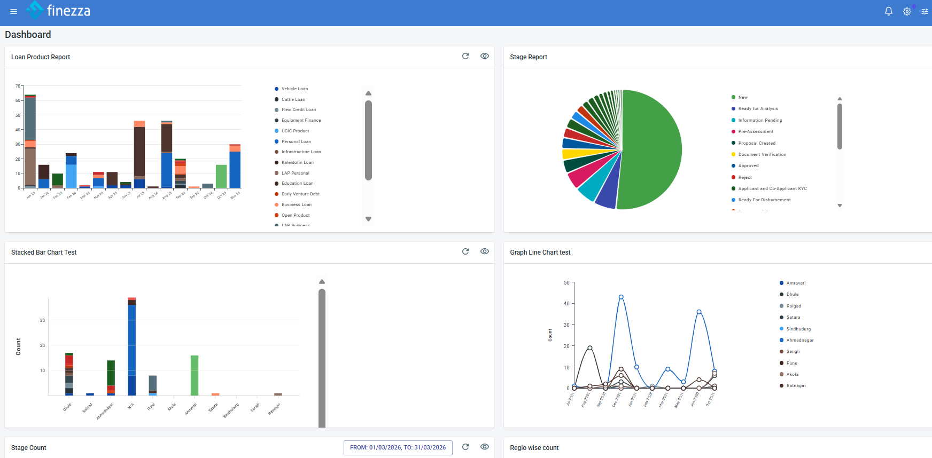
Task: Click the "Dashboard" page heading
Action: 28,35
